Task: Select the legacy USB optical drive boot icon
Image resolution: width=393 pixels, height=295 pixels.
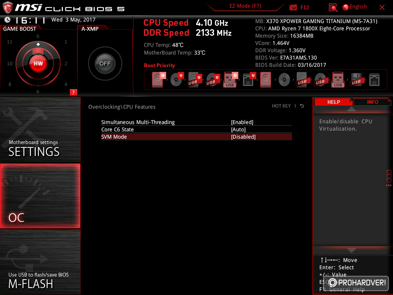Action: [320, 80]
